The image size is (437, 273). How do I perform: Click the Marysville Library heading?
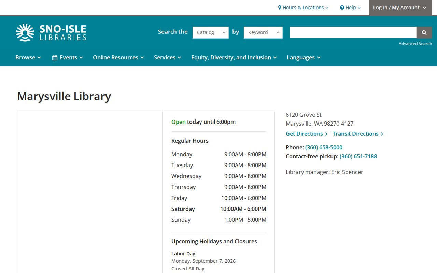pyautogui.click(x=64, y=96)
